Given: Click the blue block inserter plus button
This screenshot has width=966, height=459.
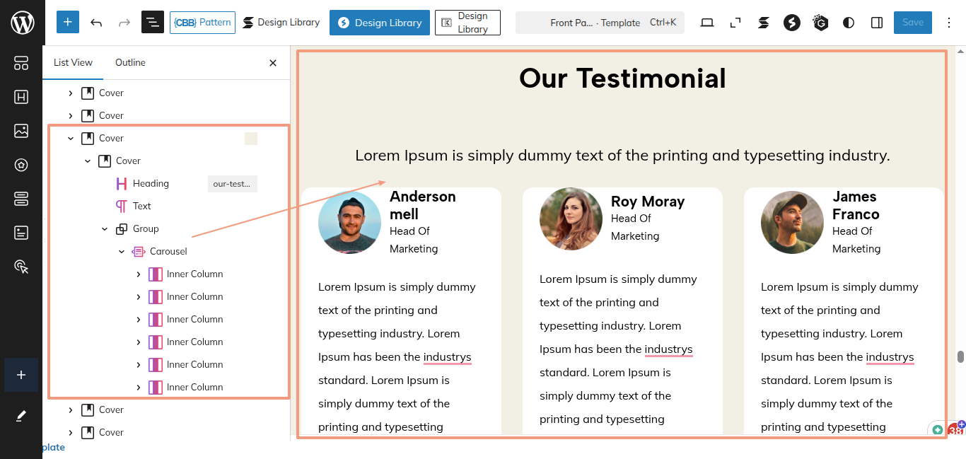Looking at the screenshot, I should pyautogui.click(x=68, y=23).
